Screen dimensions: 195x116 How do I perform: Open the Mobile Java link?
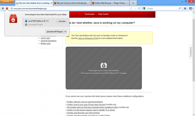46,43
